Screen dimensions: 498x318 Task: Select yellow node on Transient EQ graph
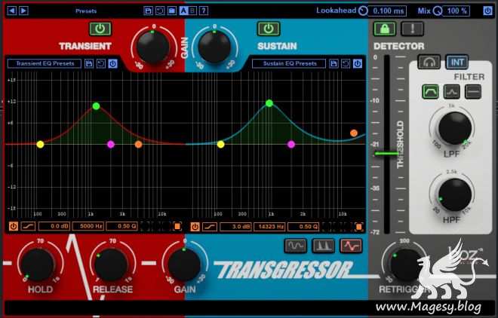40,145
